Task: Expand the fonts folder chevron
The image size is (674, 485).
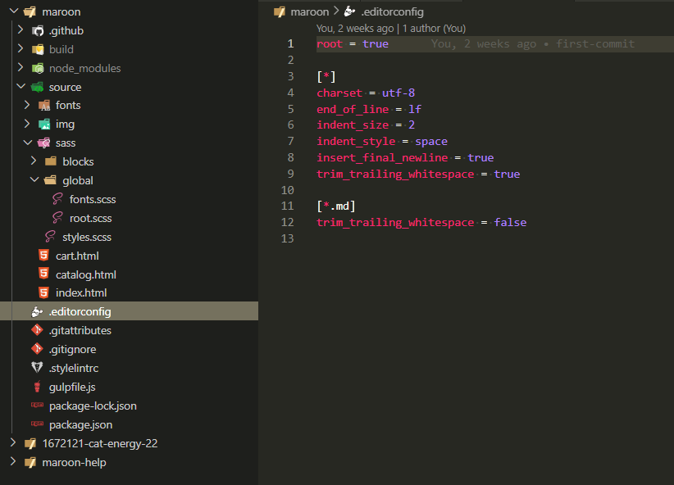Action: tap(27, 105)
